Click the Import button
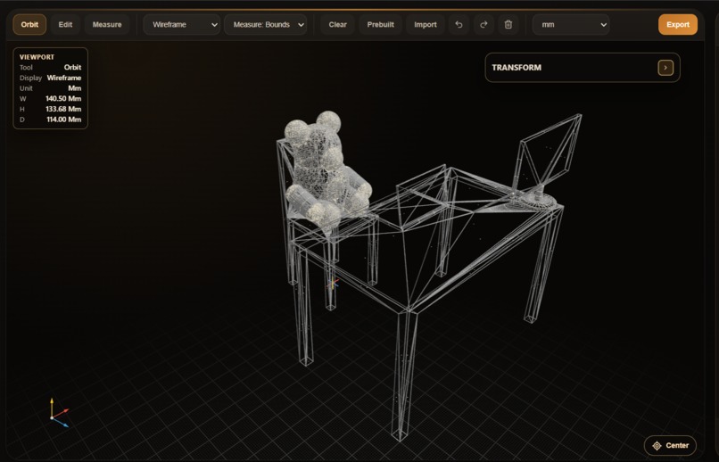Screen dimensions: 719x462 (x=426, y=25)
